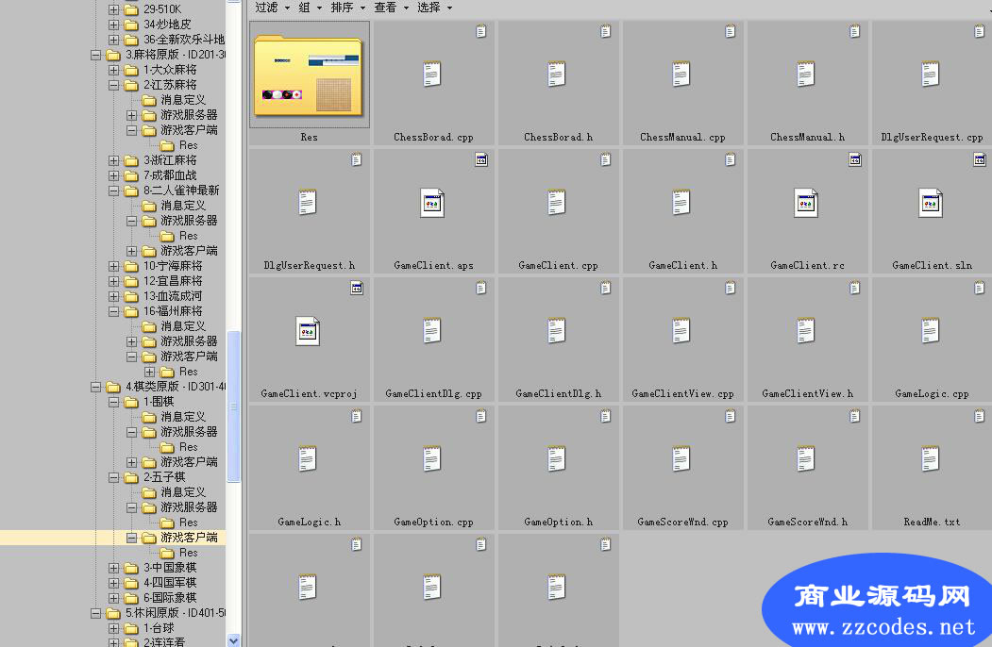Select the GameScoreWnd.cpp file icon
This screenshot has width=992, height=647.
pos(681,459)
